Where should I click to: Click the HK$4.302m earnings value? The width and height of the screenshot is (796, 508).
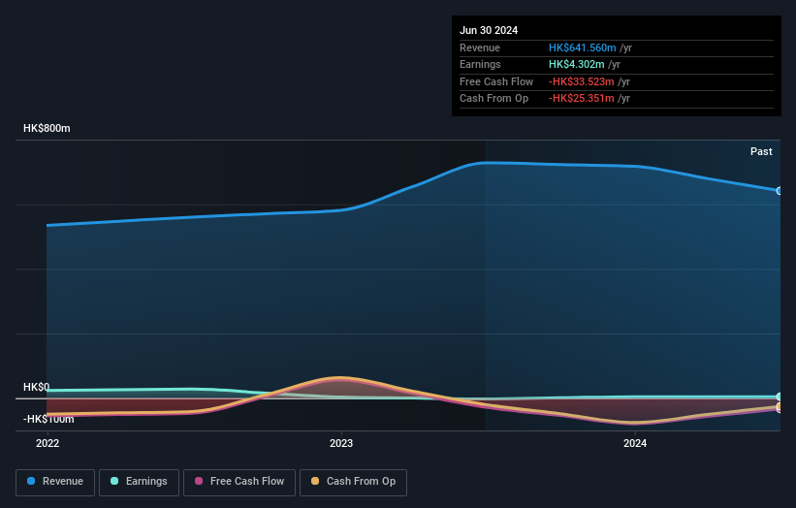click(x=576, y=64)
